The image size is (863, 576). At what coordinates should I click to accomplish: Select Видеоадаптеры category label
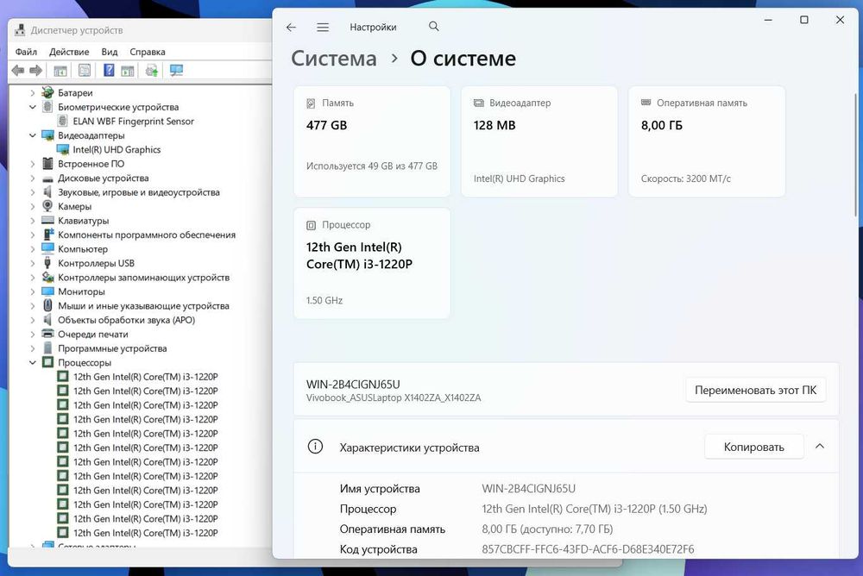[91, 135]
